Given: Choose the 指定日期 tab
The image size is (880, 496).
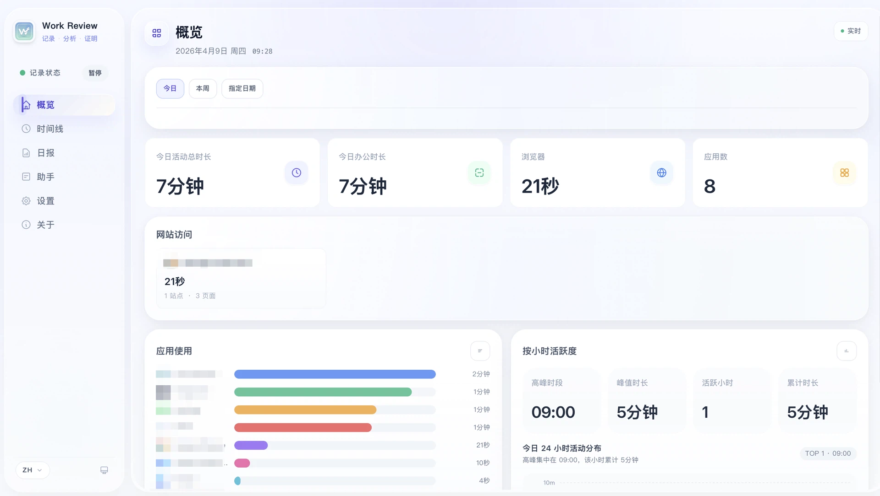Looking at the screenshot, I should coord(242,88).
